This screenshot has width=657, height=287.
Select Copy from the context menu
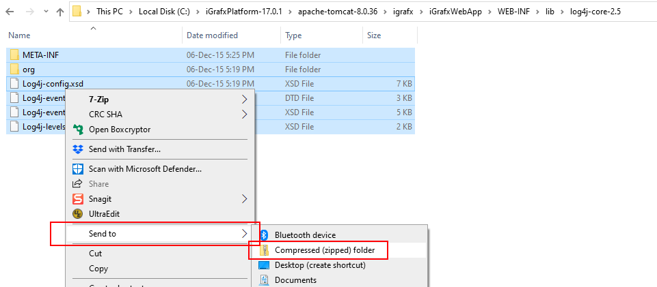coord(98,269)
